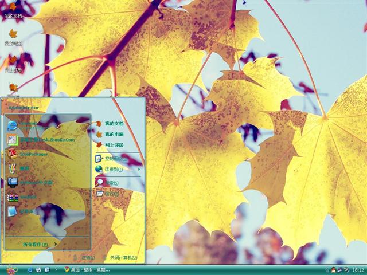Open 网上邻居 in Start menu

[x=110, y=145]
